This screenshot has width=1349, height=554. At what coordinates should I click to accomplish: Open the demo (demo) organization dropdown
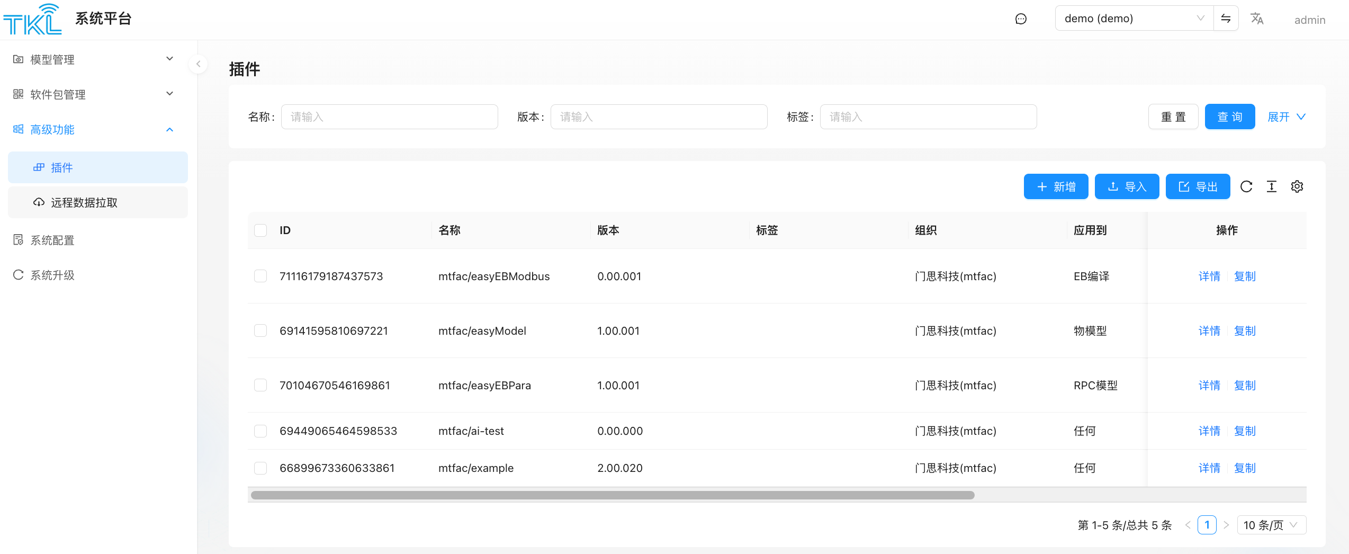(1134, 19)
